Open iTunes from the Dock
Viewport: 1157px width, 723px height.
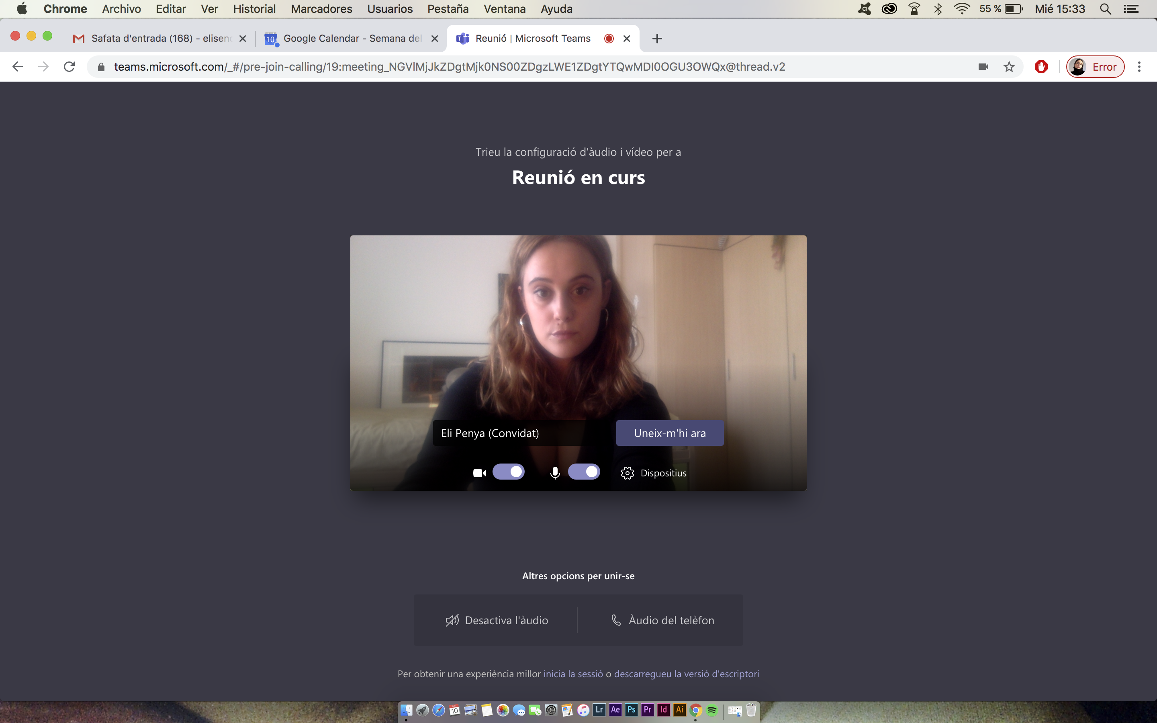583,710
